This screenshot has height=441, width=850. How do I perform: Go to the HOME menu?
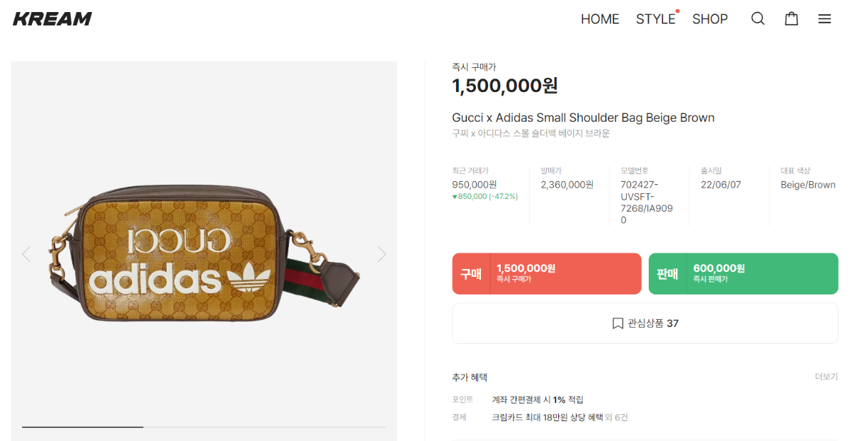[600, 19]
